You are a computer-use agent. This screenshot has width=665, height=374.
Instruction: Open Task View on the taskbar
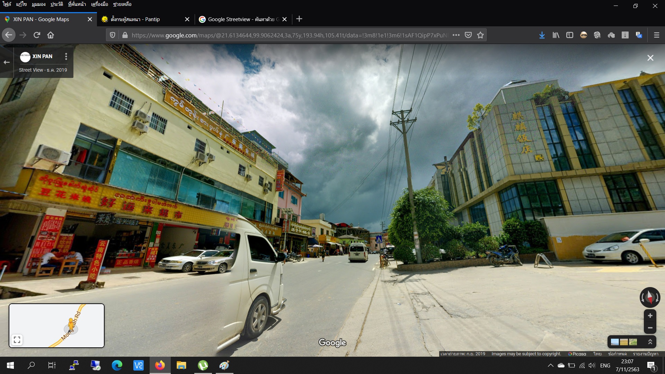pyautogui.click(x=52, y=365)
